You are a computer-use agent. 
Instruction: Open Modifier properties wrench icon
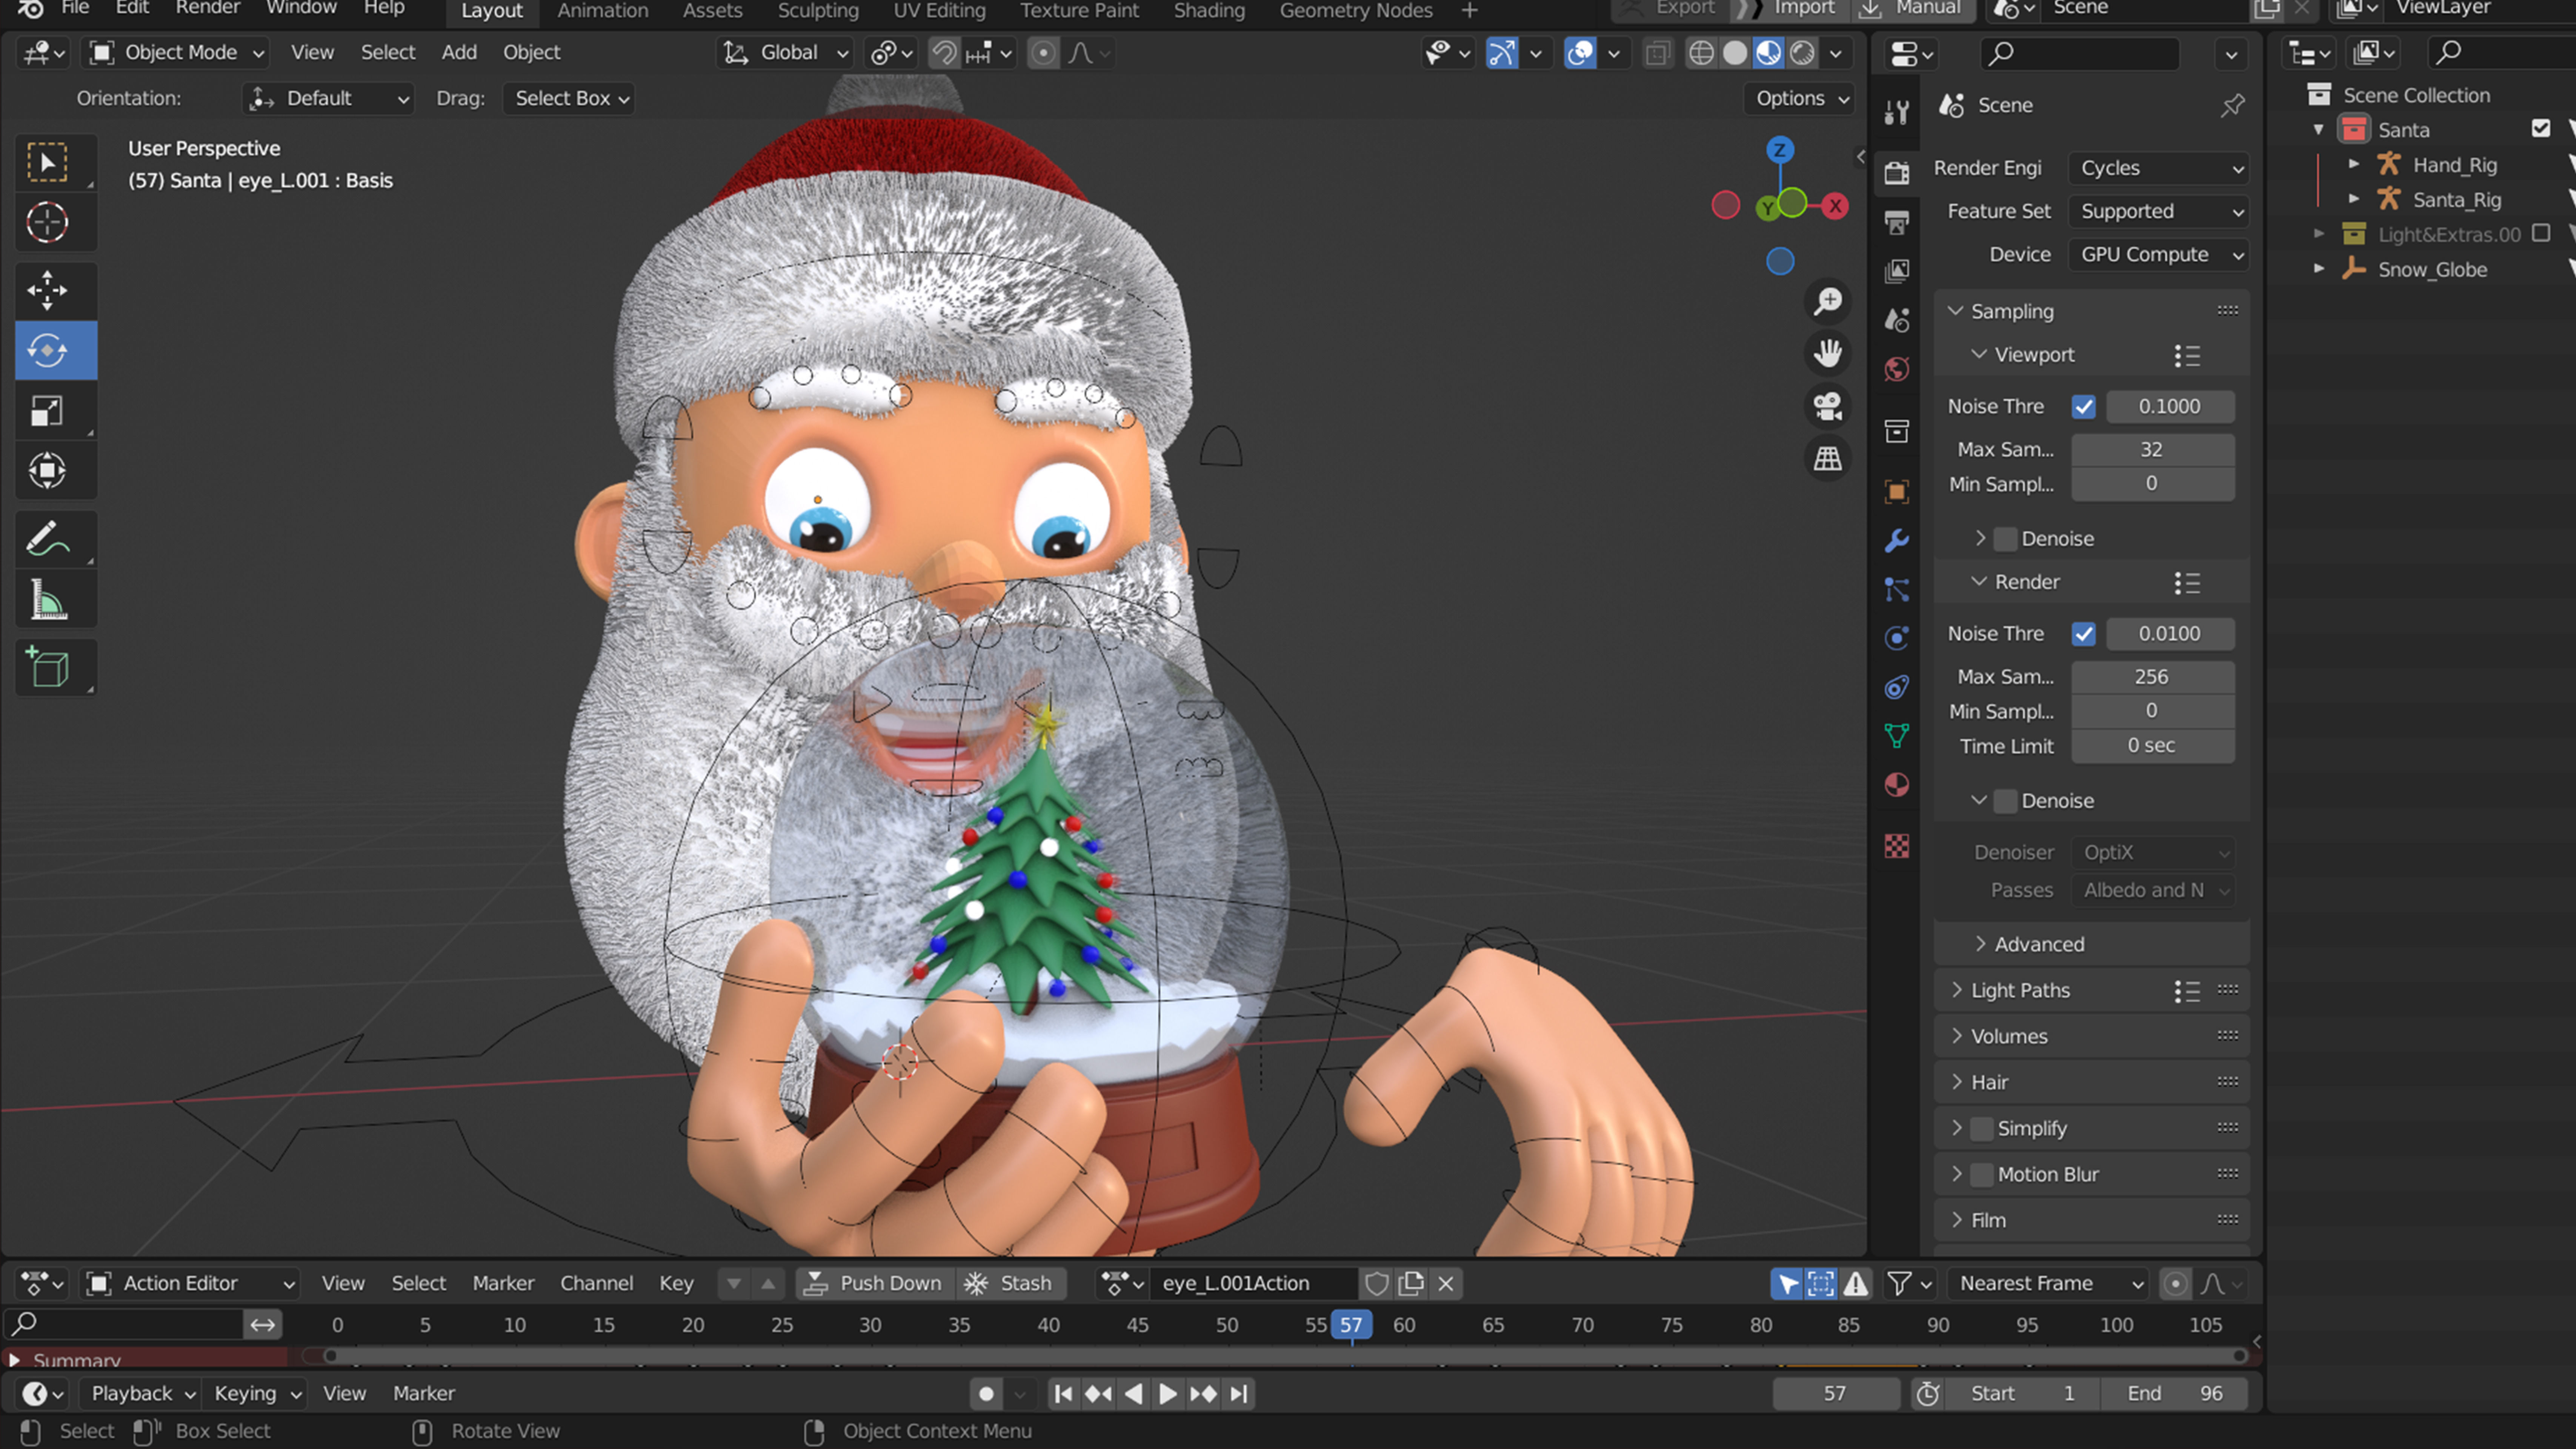1897,541
